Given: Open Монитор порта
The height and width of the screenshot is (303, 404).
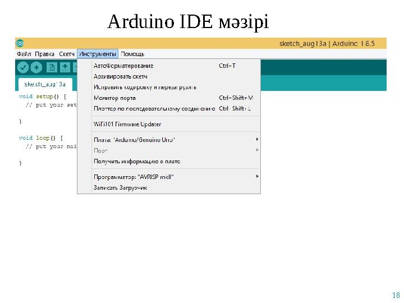Looking at the screenshot, I should pyautogui.click(x=169, y=98).
